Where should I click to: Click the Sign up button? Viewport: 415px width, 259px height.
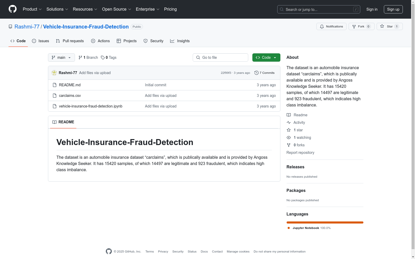click(x=393, y=9)
